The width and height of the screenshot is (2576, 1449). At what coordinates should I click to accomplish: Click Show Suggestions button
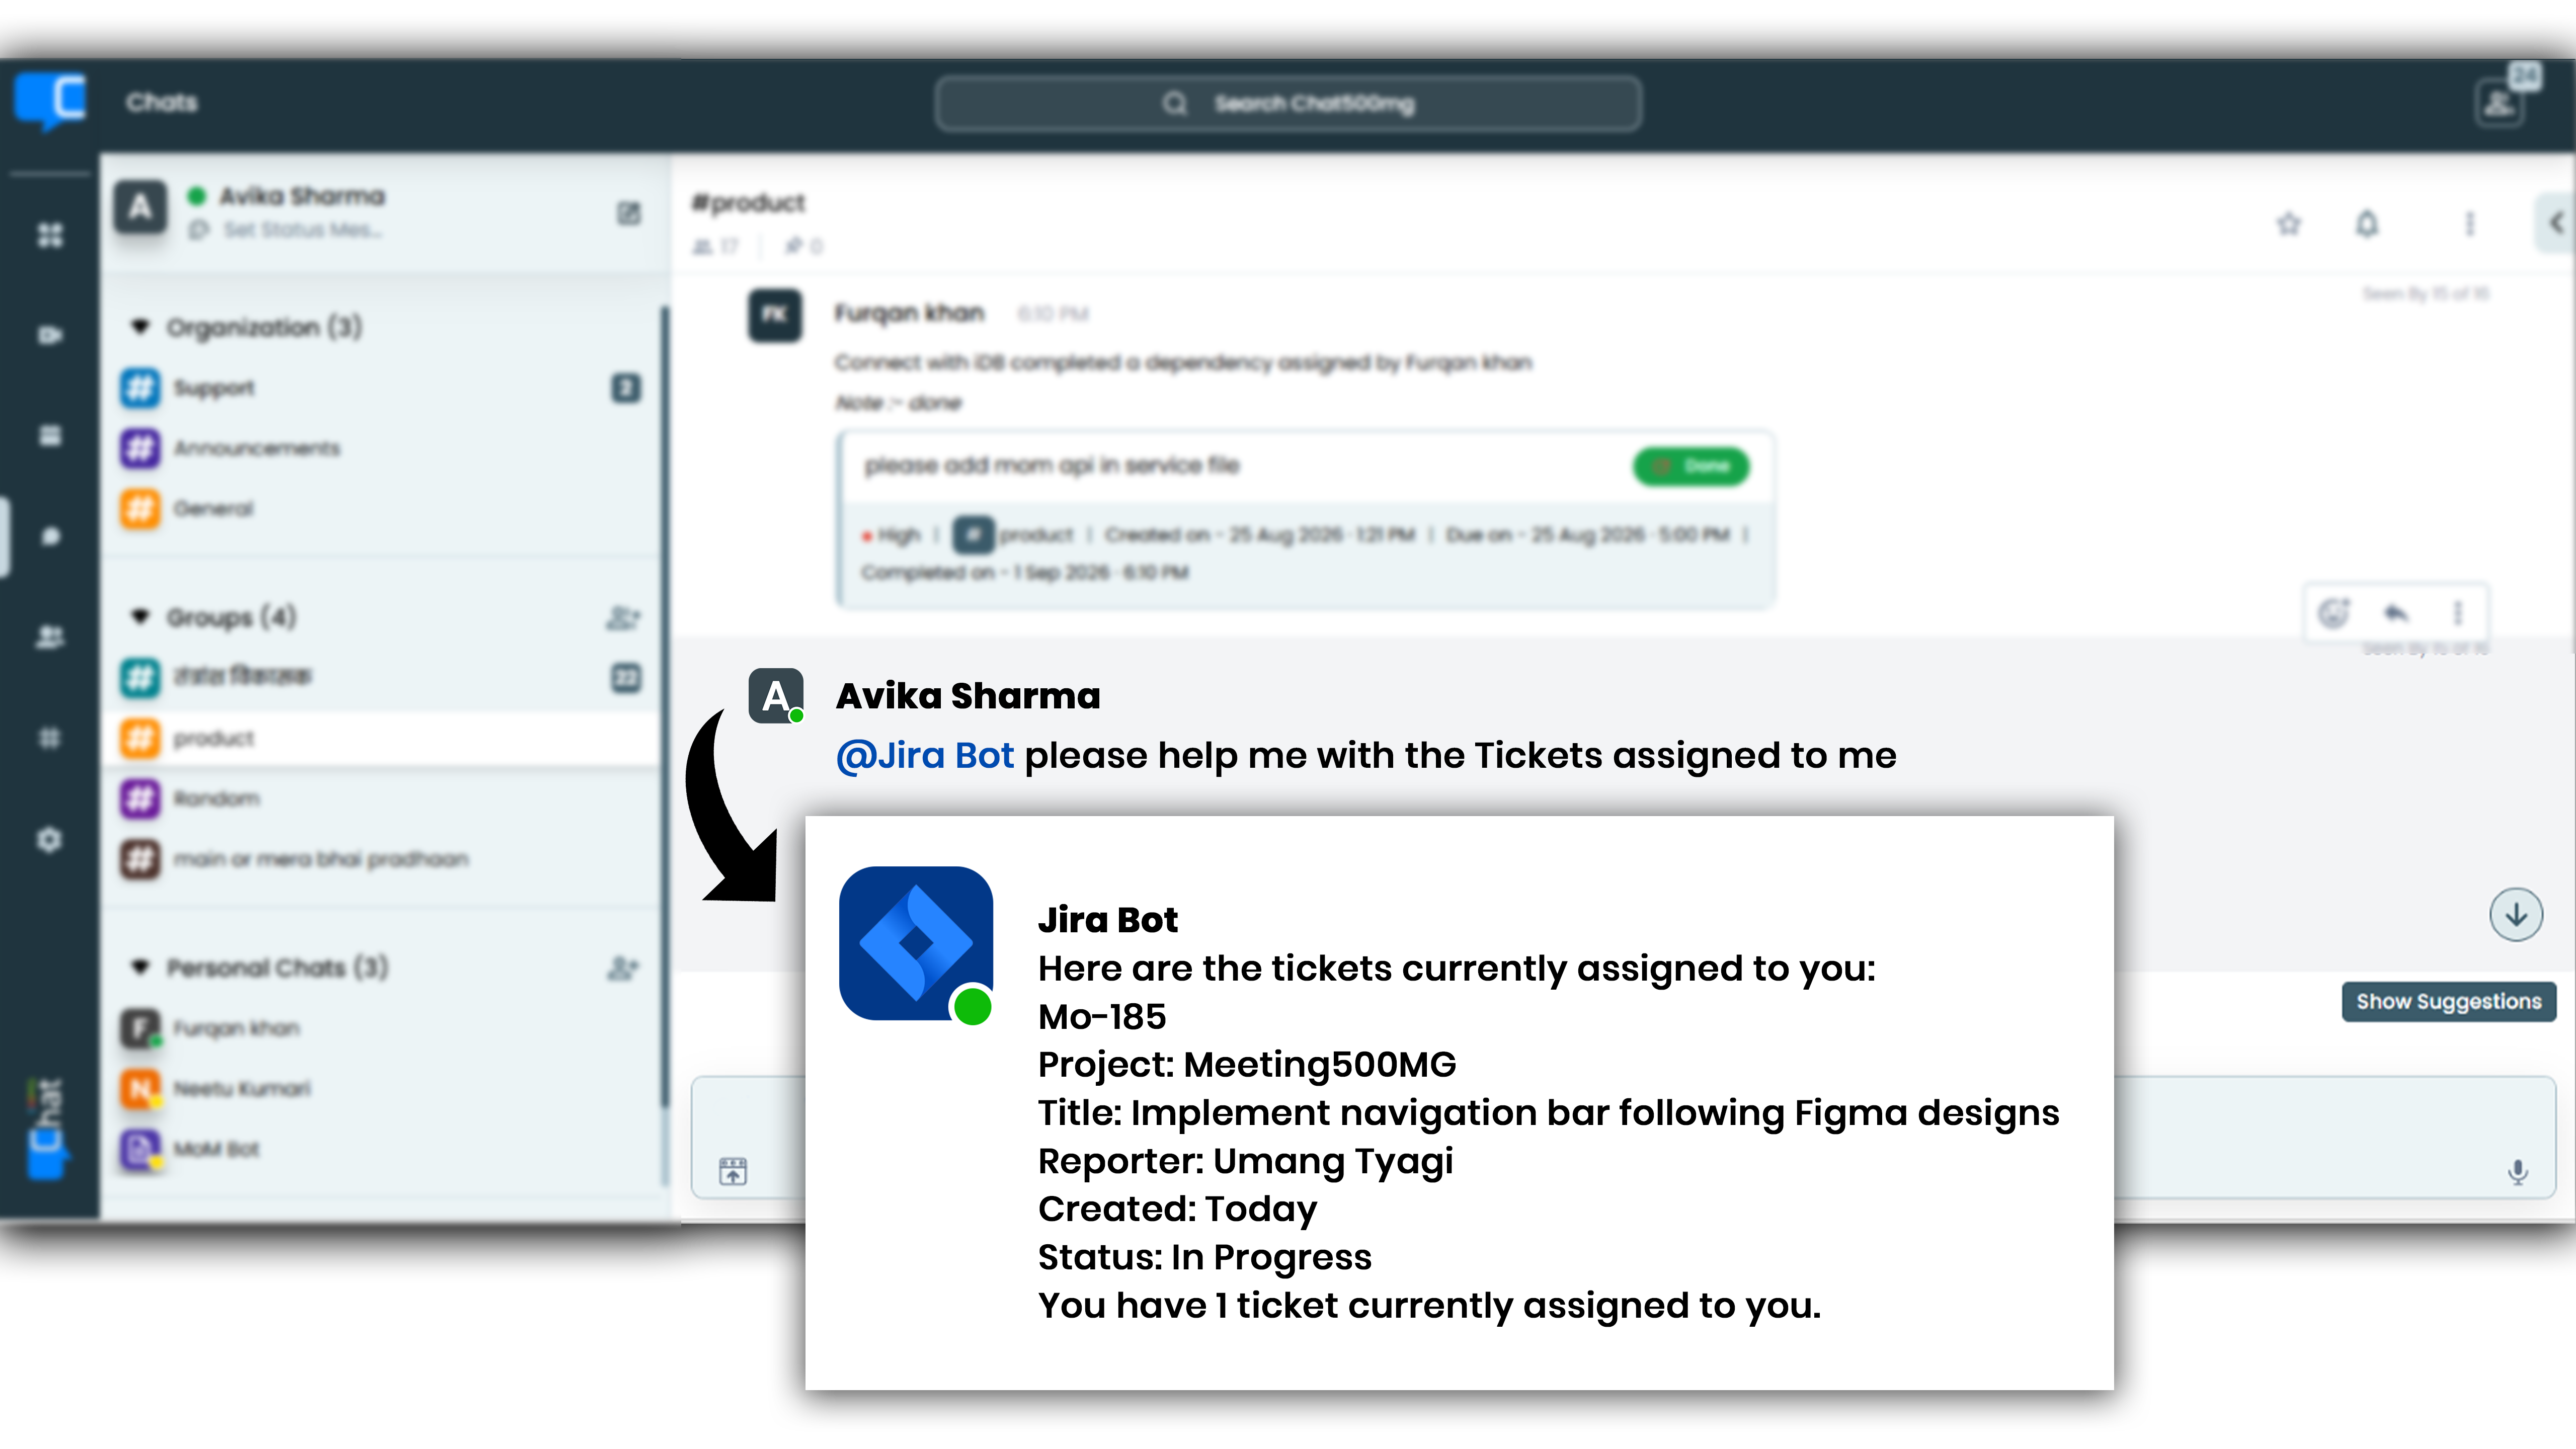2448,1002
